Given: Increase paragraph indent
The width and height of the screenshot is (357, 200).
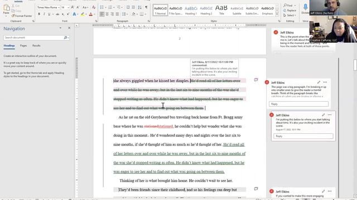Looking at the screenshot, I should pos(133,7).
